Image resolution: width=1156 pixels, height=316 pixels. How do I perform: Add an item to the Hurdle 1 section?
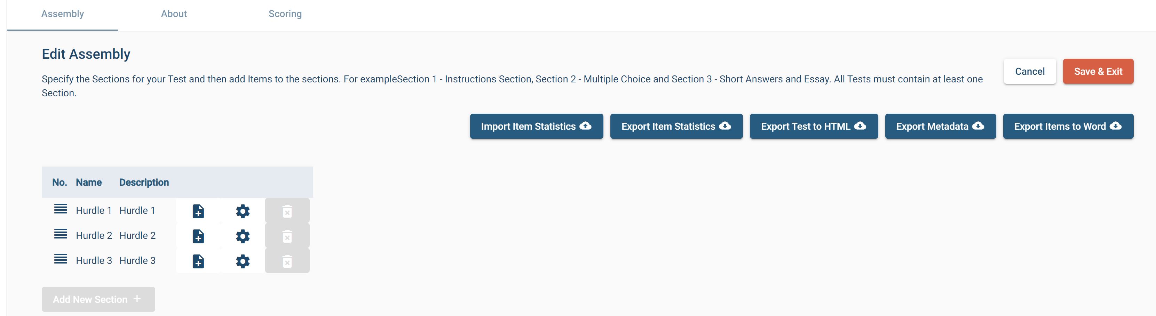pos(198,211)
